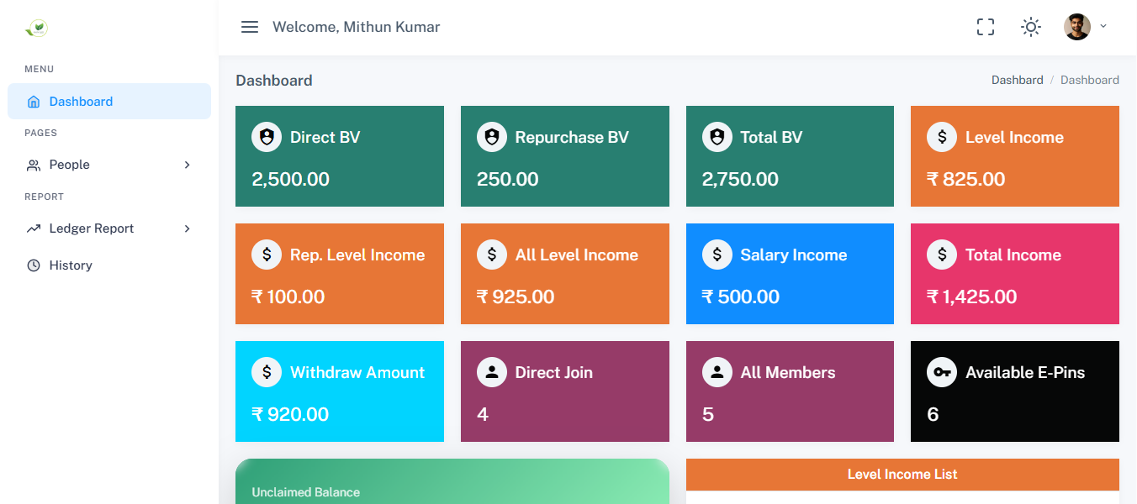Click the Dashbard breadcrumb link
Viewport: 1137px width, 504px height.
[x=1017, y=81]
